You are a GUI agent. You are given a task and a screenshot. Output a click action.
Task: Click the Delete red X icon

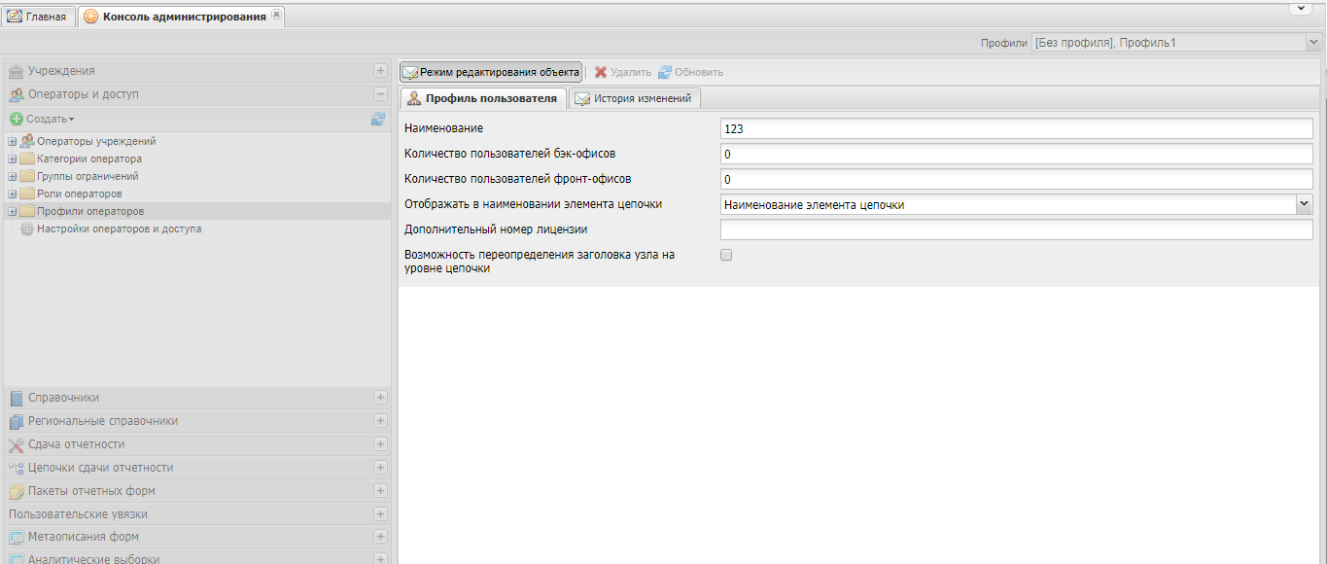point(601,72)
